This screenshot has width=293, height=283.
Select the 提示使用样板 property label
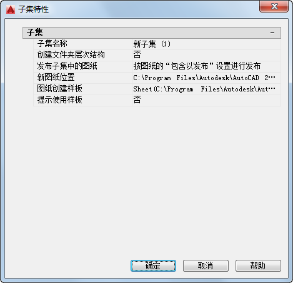point(59,100)
